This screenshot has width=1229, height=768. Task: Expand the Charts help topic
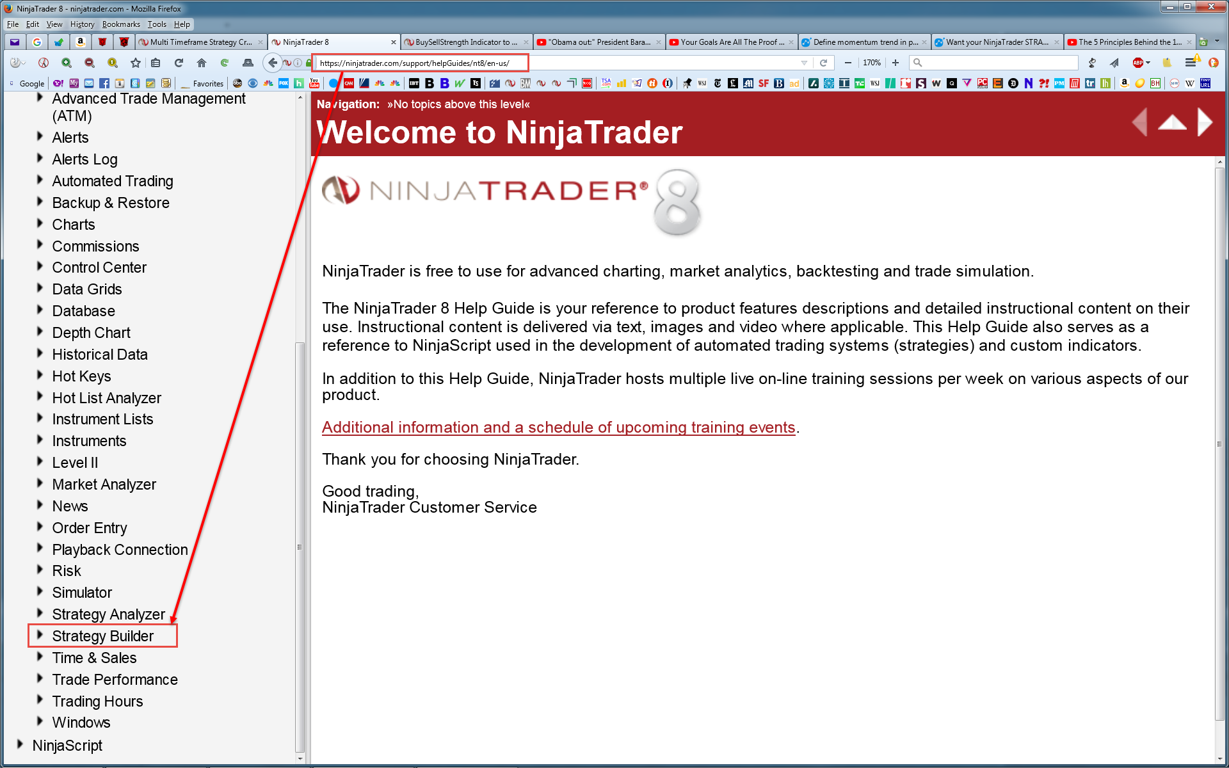(x=40, y=223)
